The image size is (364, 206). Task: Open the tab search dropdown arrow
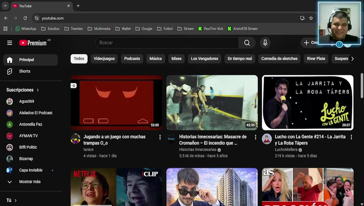click(x=5, y=6)
